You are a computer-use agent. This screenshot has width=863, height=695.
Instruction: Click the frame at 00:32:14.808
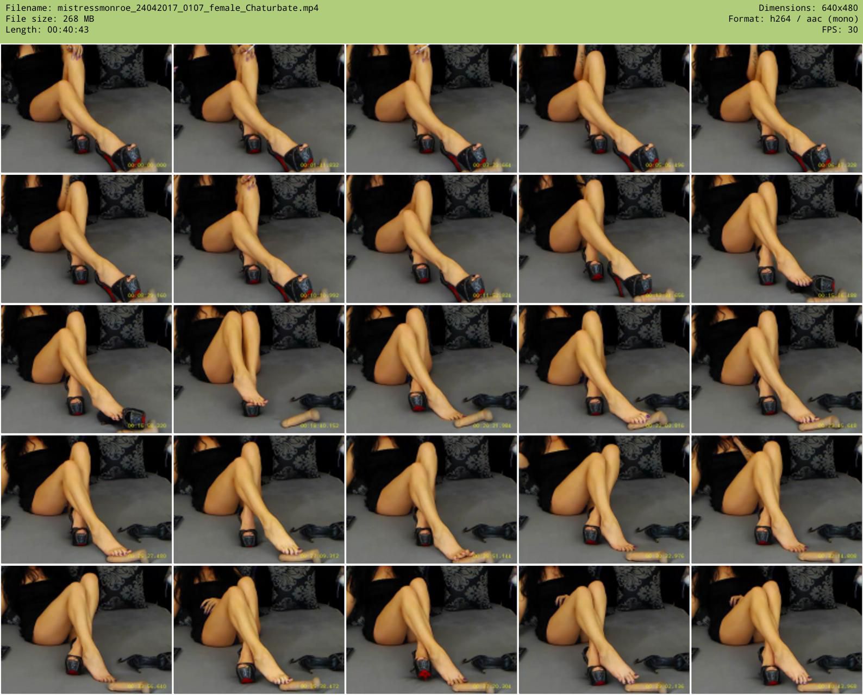tap(777, 500)
